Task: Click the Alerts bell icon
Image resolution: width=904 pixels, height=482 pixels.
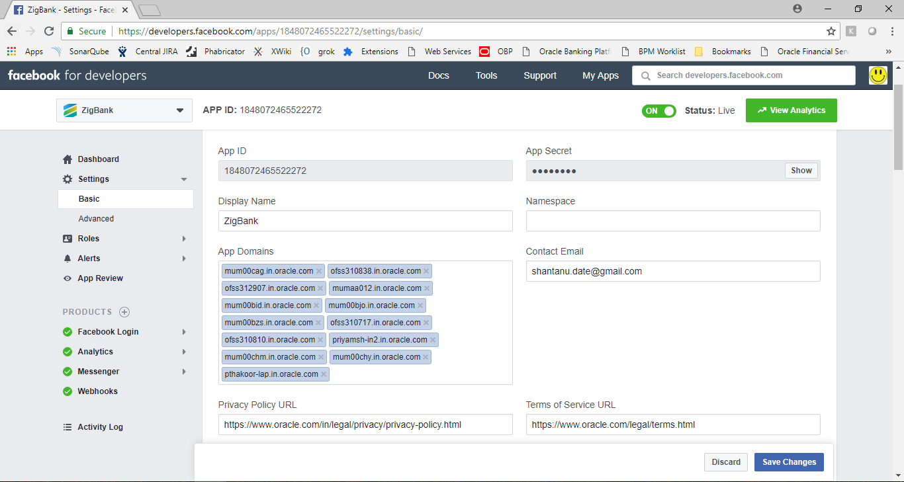Action: (x=68, y=259)
